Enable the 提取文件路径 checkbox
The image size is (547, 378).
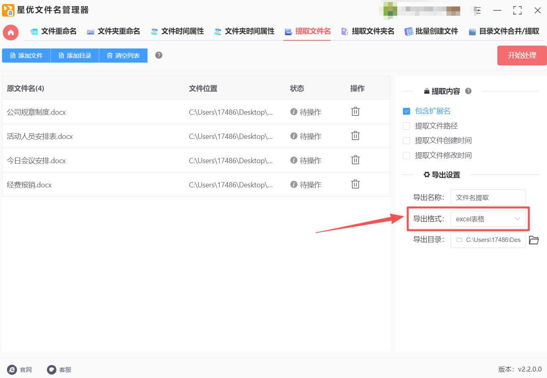[x=407, y=126]
